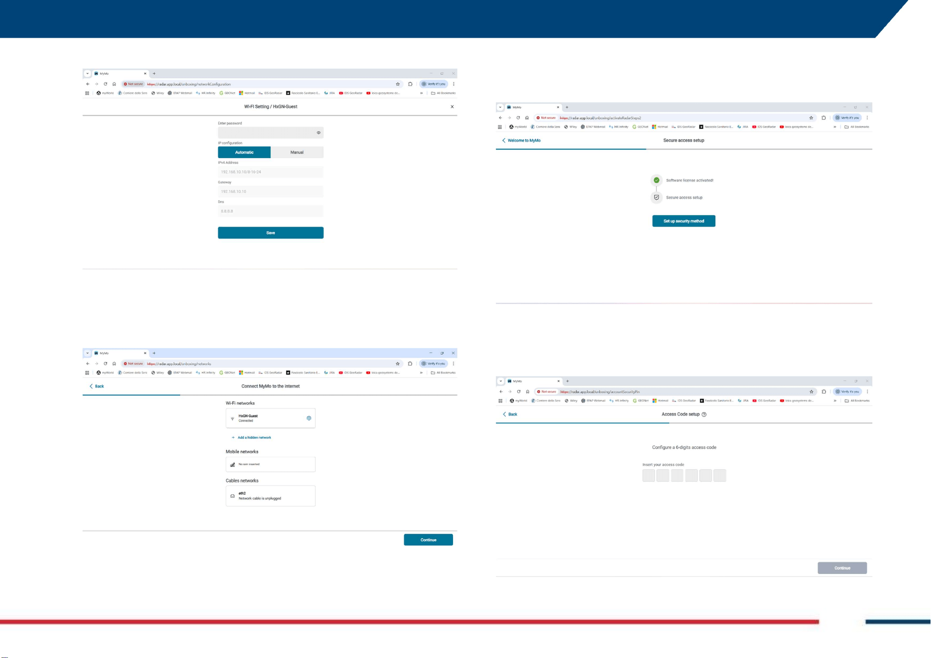
Task: Expand bookmarks overflow in Secure access setup browser window
Action: (835, 127)
